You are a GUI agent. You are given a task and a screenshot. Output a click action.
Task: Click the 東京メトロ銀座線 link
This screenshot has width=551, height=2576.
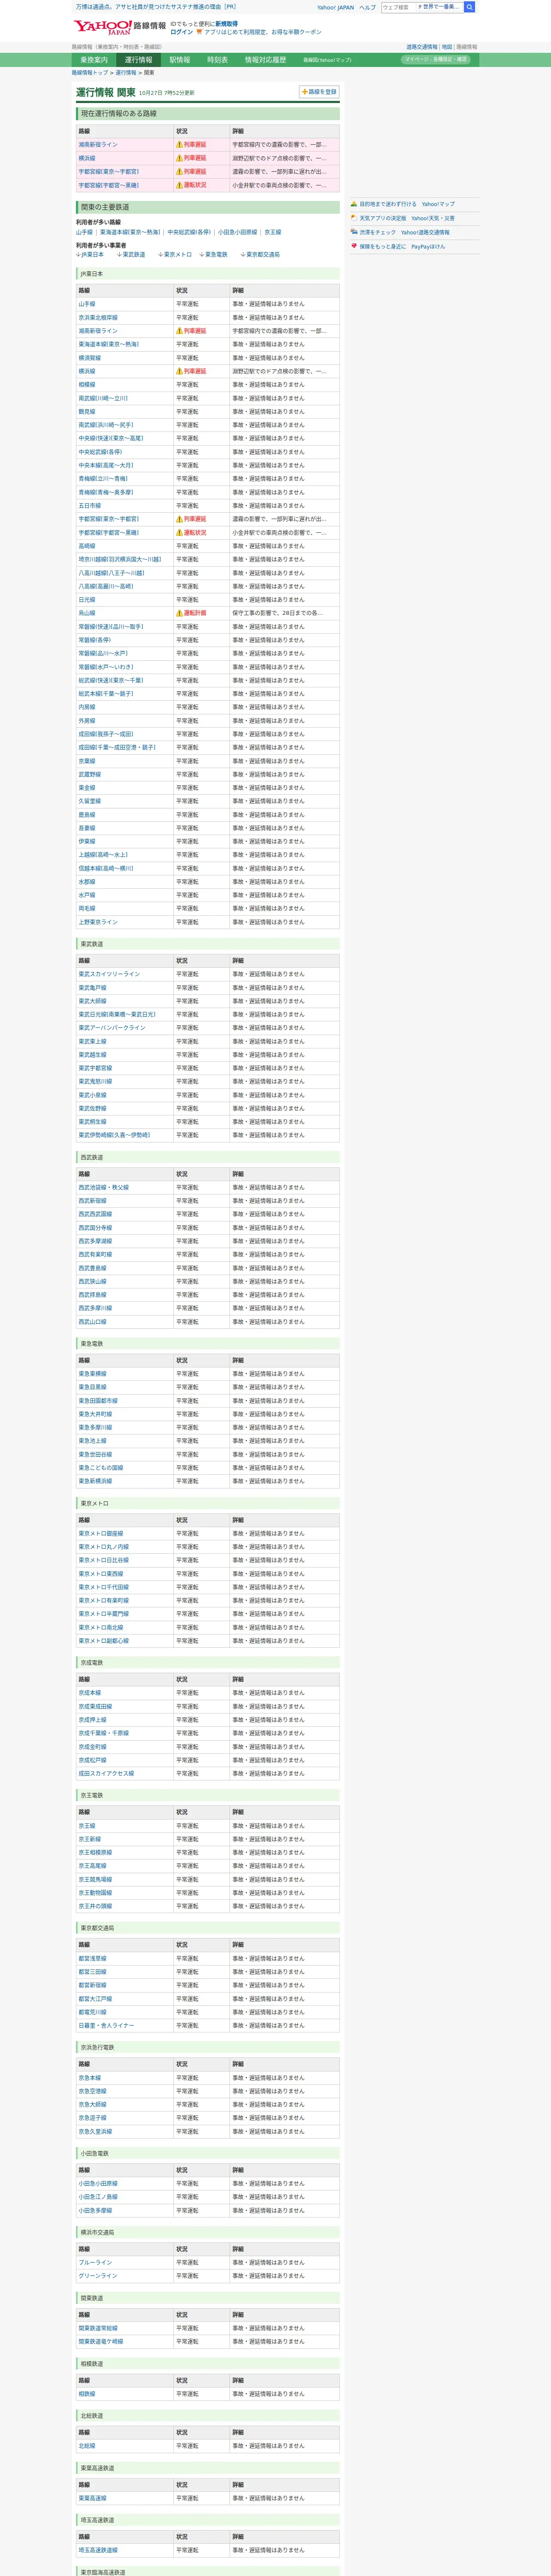pyautogui.click(x=101, y=1533)
